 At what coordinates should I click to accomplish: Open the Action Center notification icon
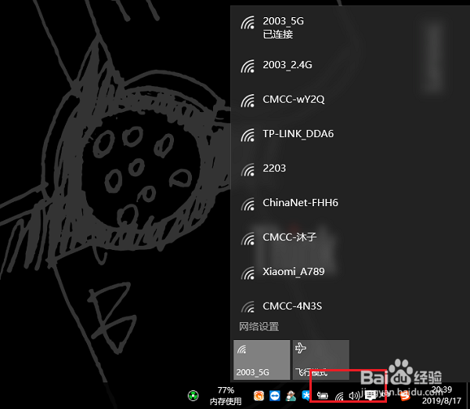371,396
